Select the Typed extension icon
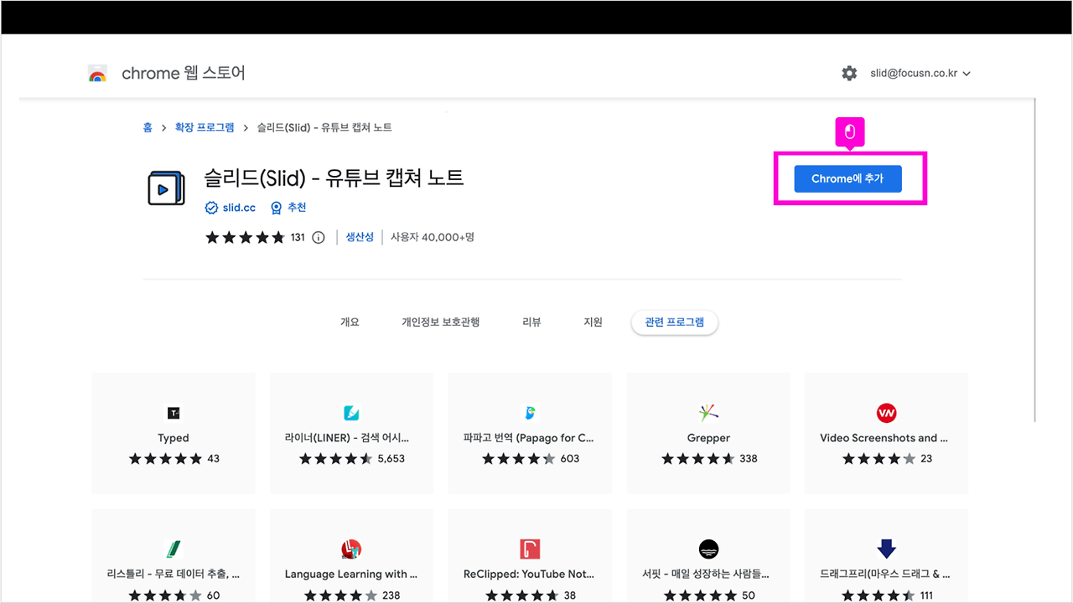This screenshot has width=1073, height=603. (x=173, y=413)
